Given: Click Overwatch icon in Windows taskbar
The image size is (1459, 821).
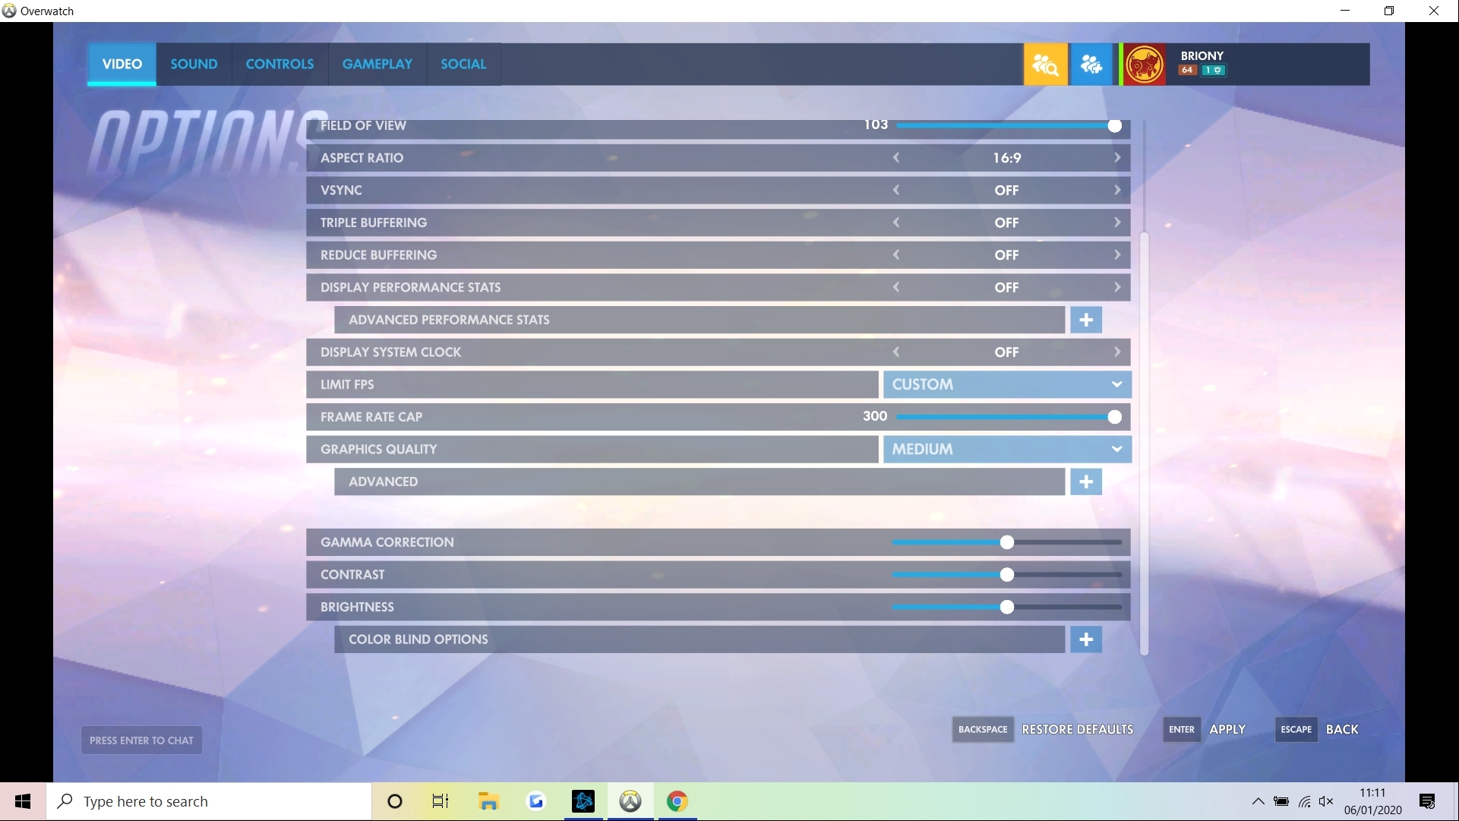Looking at the screenshot, I should (x=630, y=801).
